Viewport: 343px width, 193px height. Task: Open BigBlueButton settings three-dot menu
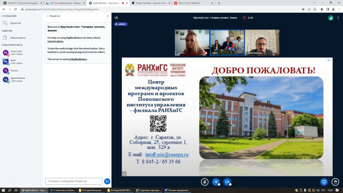click(338, 18)
